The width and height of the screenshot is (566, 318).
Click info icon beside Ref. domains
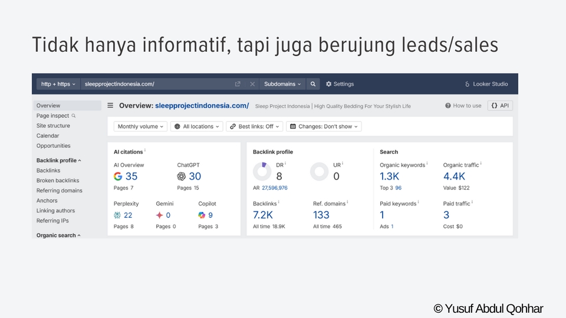click(x=348, y=201)
